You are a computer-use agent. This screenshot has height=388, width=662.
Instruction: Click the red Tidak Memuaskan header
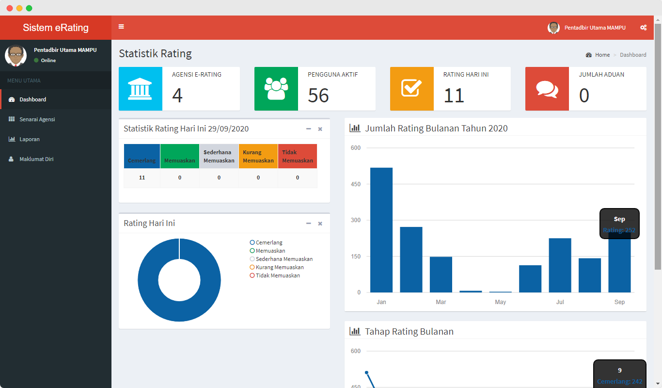click(x=298, y=156)
